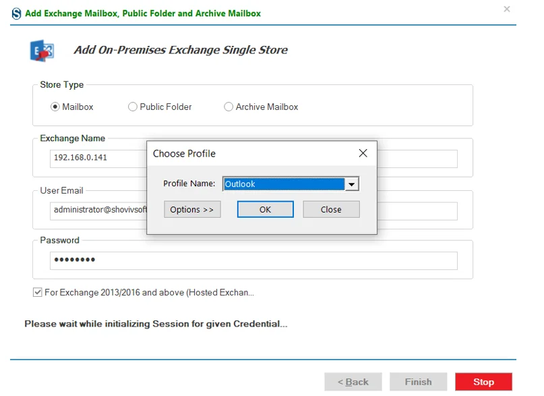
Task: Click the 'Choose Profile' dialog title
Action: point(184,154)
